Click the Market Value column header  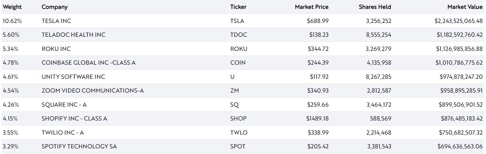tap(465, 7)
